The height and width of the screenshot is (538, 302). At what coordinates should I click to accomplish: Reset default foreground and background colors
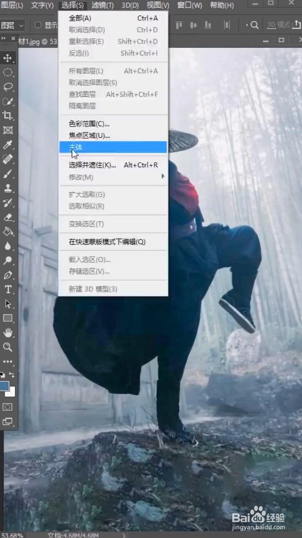click(3, 374)
